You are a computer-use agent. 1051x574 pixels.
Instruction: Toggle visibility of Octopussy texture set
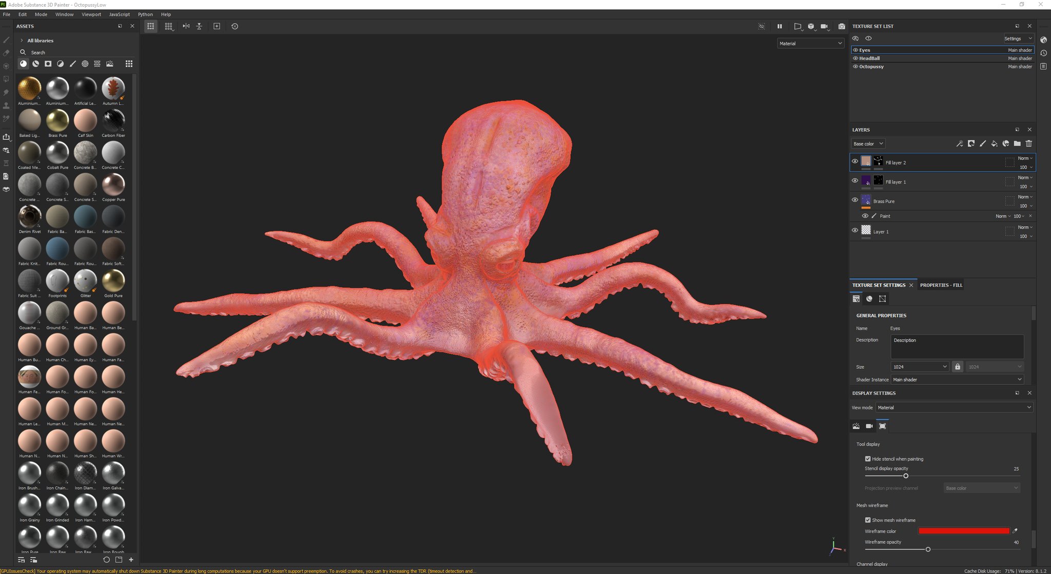(x=855, y=67)
